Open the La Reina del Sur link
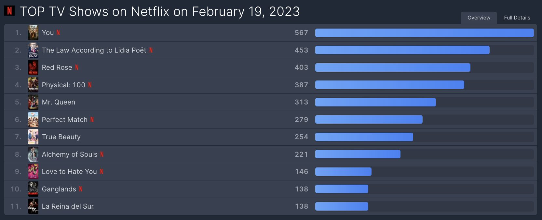 68,206
